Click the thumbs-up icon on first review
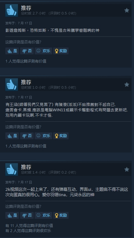Viewport: 134px width, 238px height. coord(12,10)
